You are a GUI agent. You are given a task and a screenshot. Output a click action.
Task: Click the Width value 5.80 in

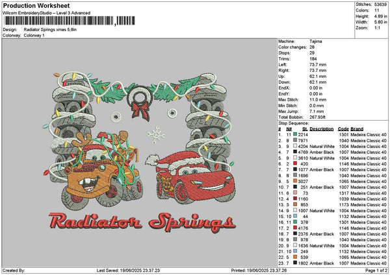point(380,22)
